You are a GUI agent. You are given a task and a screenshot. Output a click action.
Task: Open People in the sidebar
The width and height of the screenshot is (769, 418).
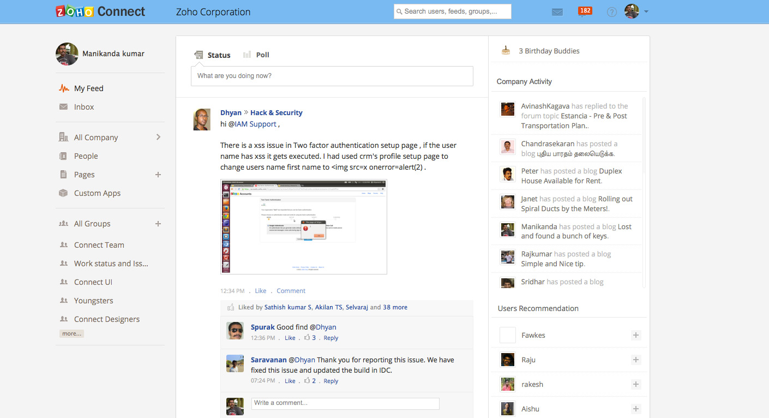click(x=86, y=156)
